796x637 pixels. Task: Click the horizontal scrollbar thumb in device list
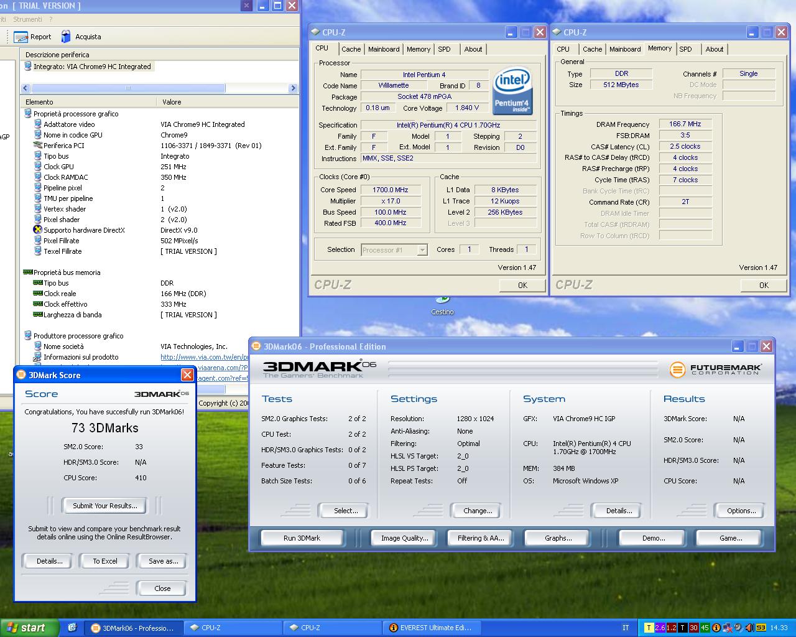click(x=128, y=88)
